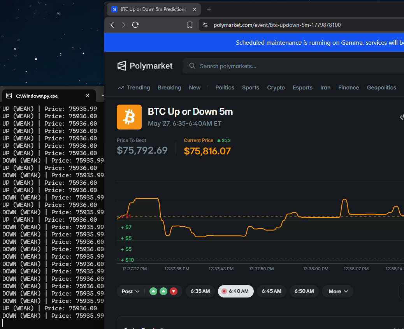
Task: Expand the More time slots dropdown
Action: [337, 291]
